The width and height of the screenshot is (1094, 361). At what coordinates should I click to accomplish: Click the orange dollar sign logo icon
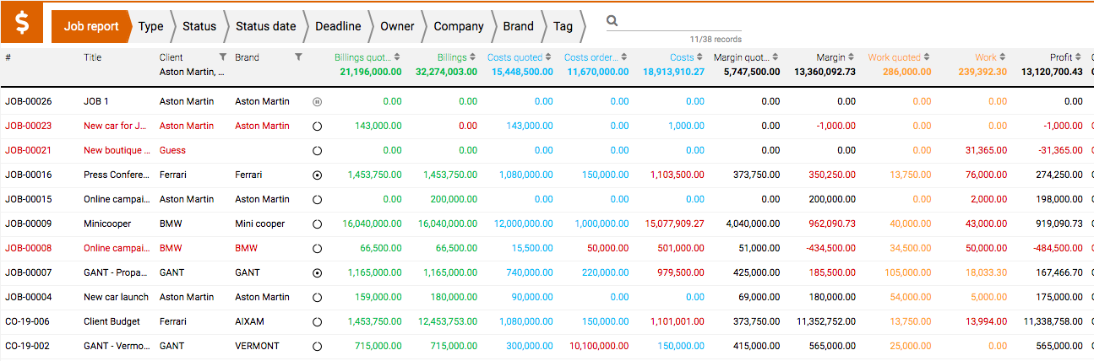tap(22, 23)
